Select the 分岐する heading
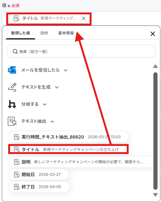Screen dimensions: 161x202 point(30,104)
